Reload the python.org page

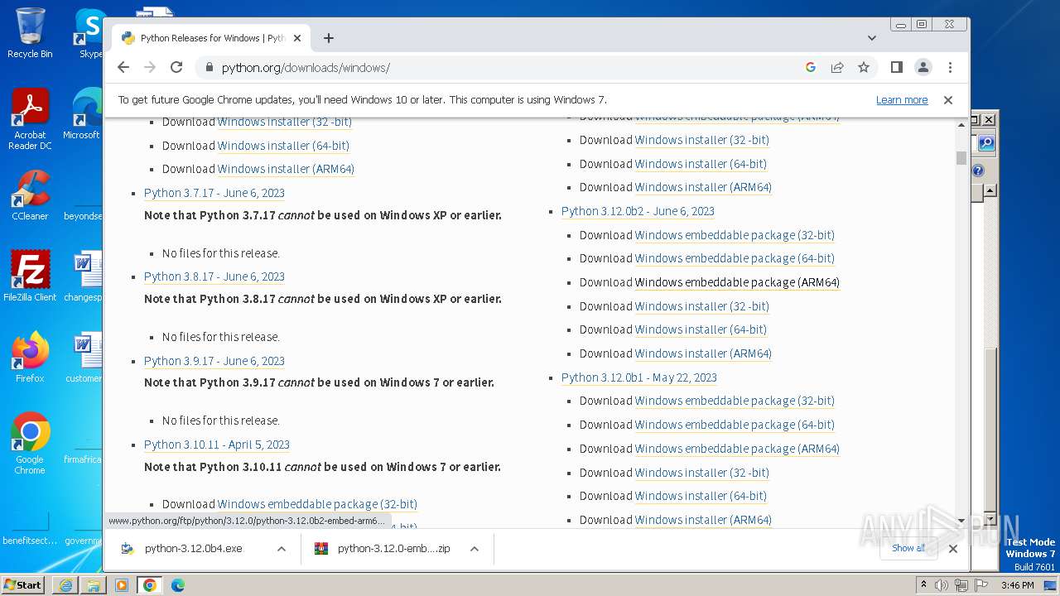pyautogui.click(x=176, y=68)
